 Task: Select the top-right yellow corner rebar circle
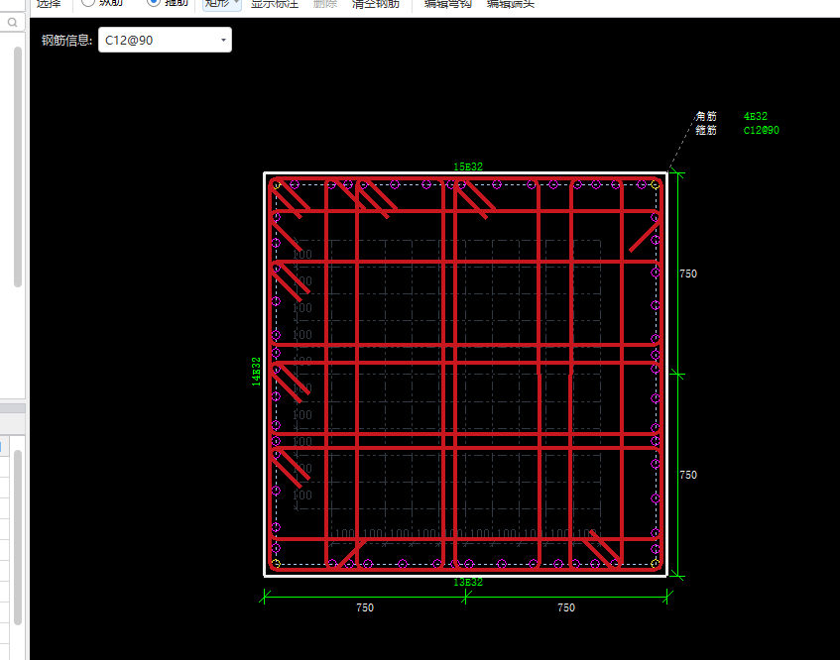click(655, 185)
